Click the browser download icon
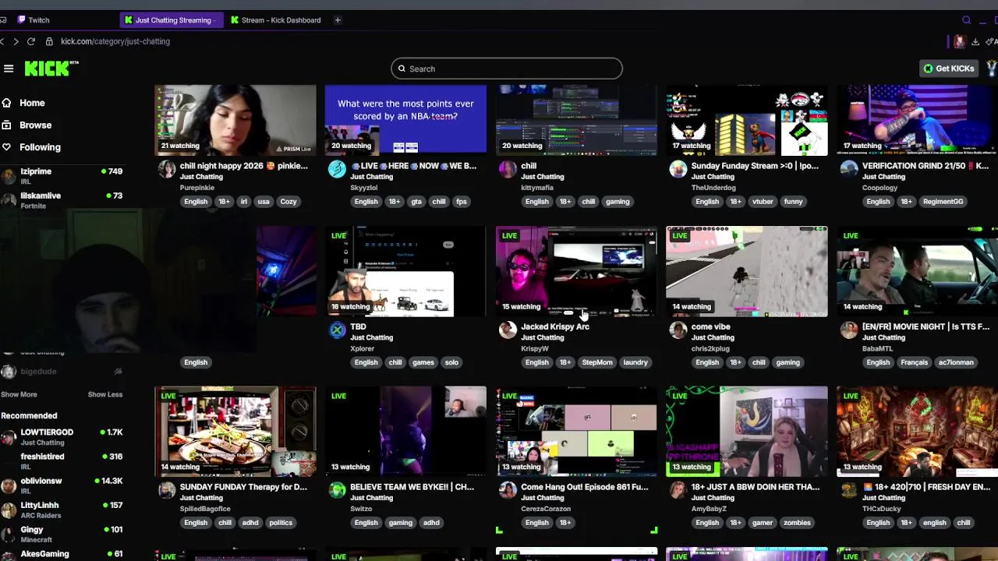This screenshot has height=561, width=998. [x=975, y=41]
